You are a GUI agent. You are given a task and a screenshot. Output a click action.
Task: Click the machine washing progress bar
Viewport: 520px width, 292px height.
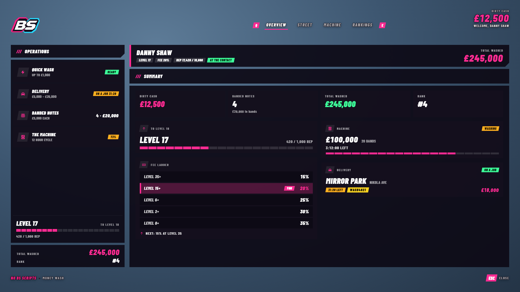click(x=412, y=153)
